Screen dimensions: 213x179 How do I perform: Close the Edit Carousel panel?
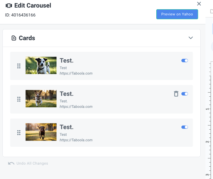coord(199,4)
